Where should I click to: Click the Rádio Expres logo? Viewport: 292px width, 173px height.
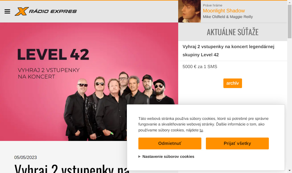click(46, 11)
